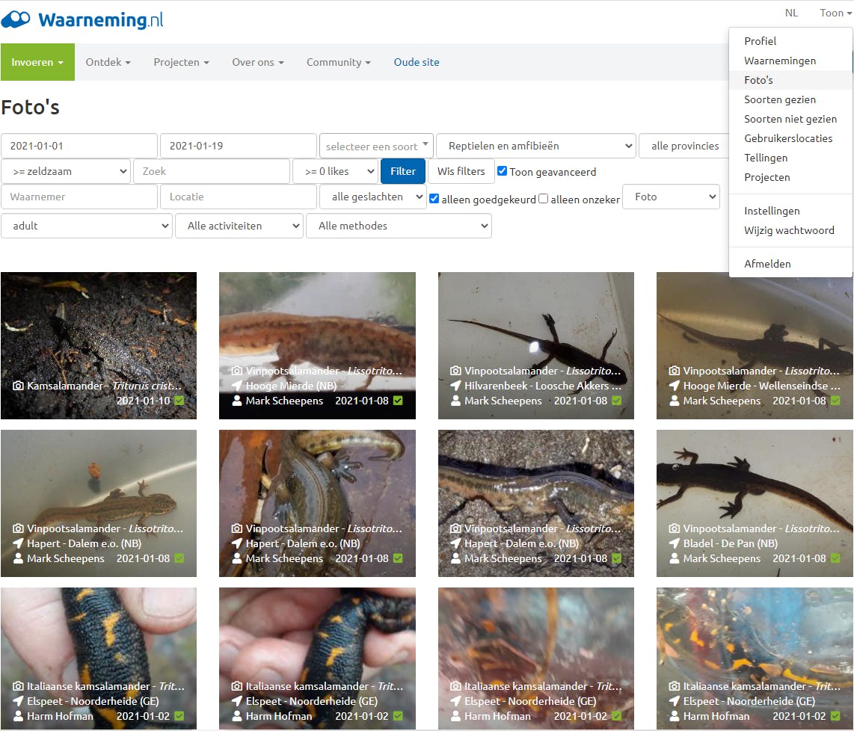
Task: Open the Reptielen en amfibieën group dropdown
Action: click(536, 146)
